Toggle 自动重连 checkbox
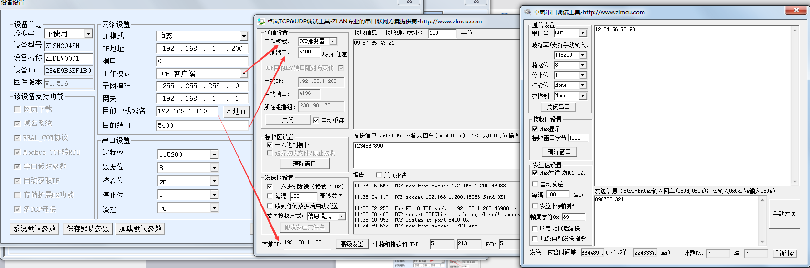Image resolution: width=810 pixels, height=268 pixels. [x=316, y=120]
